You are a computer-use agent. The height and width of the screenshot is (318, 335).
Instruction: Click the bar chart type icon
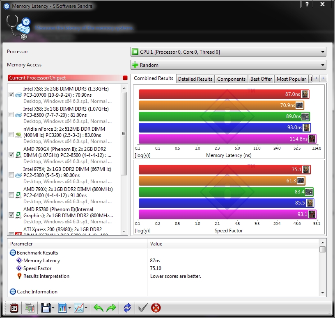[62, 308]
